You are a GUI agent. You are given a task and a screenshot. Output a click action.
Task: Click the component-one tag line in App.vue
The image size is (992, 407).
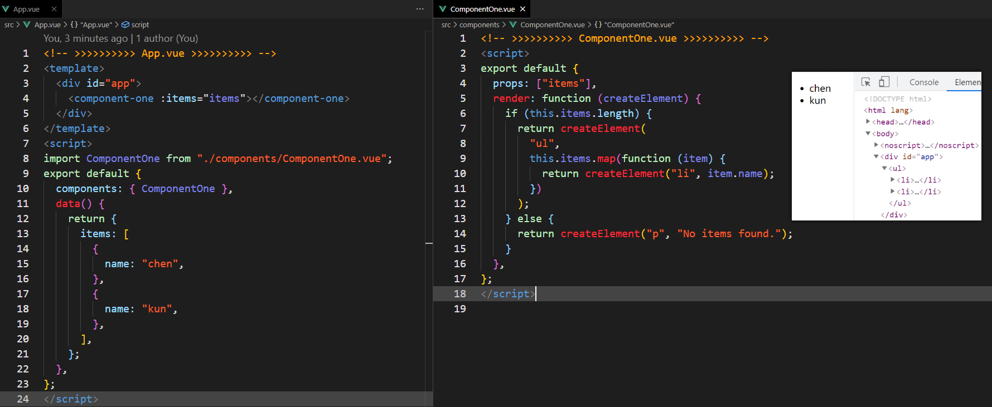click(209, 99)
